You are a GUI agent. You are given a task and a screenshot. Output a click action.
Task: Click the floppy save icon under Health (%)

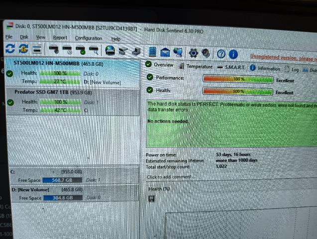tap(151, 199)
